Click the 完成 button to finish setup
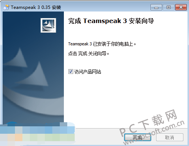189x146 pixels. (137, 137)
